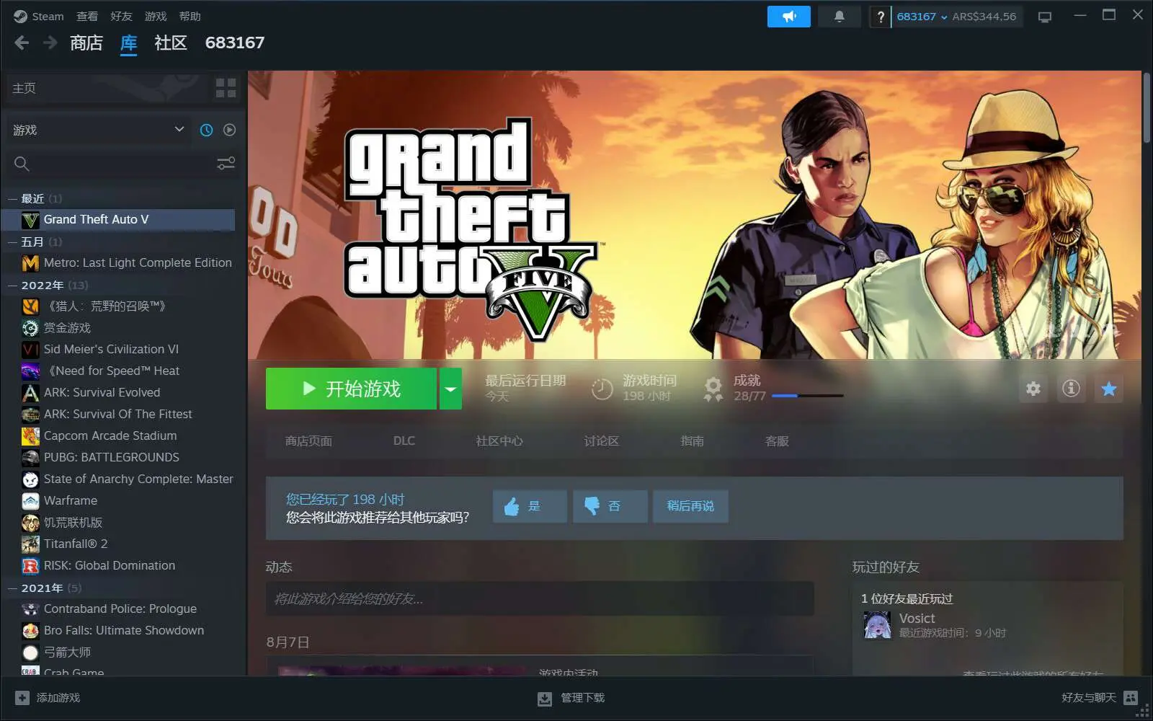This screenshot has height=721, width=1153.
Task: Click the vertical page scrollbar
Action: [1147, 108]
